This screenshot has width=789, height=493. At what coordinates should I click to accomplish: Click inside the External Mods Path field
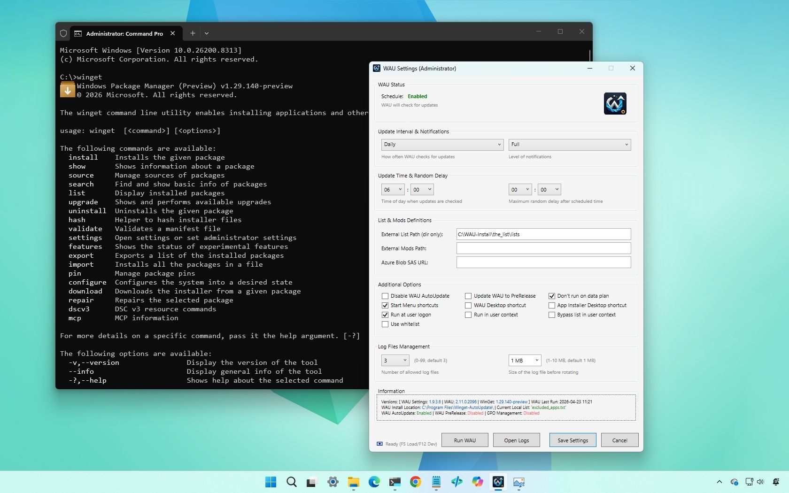tap(543, 248)
